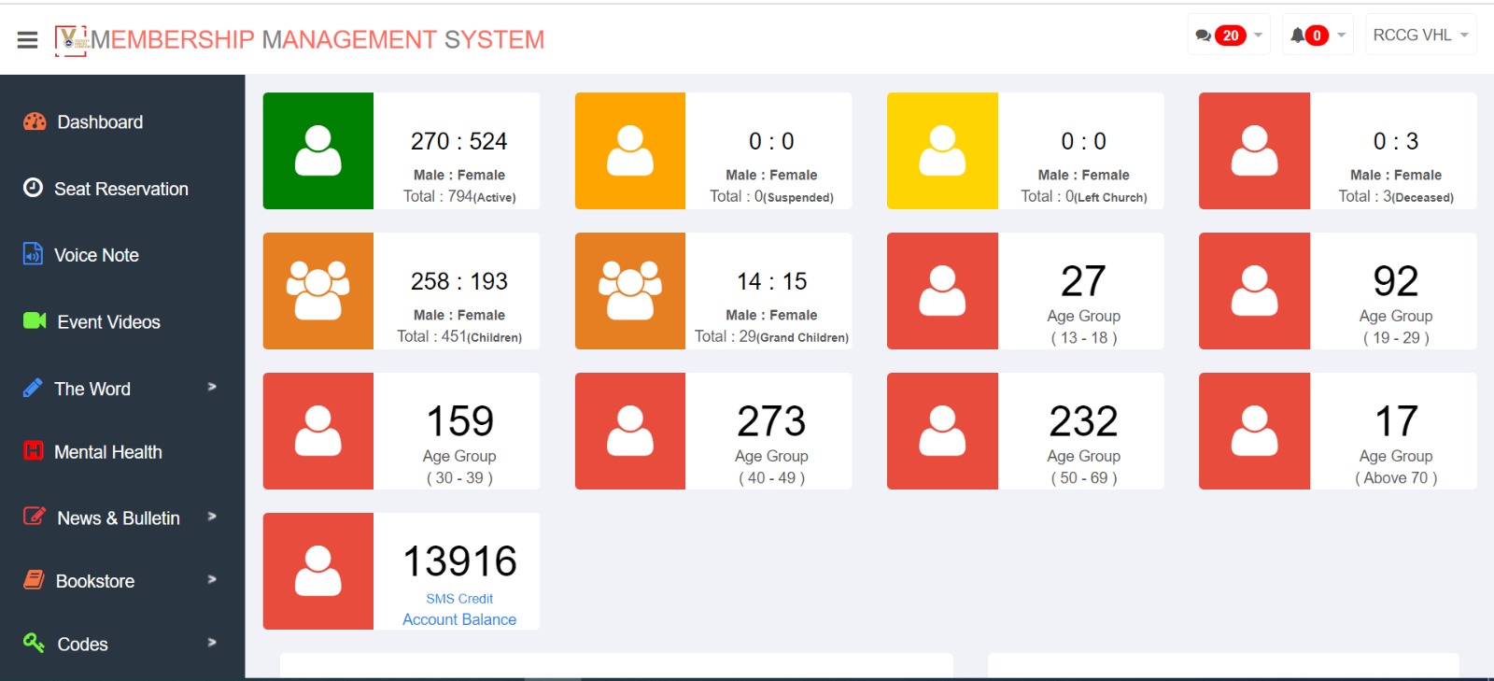The width and height of the screenshot is (1494, 681).
Task: Open the Age Group 40 - 49 card
Action: click(x=713, y=431)
